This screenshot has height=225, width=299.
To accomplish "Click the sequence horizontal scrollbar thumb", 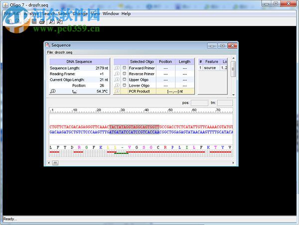I will click(55, 163).
